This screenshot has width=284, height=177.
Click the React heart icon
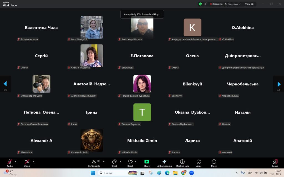click(130, 163)
